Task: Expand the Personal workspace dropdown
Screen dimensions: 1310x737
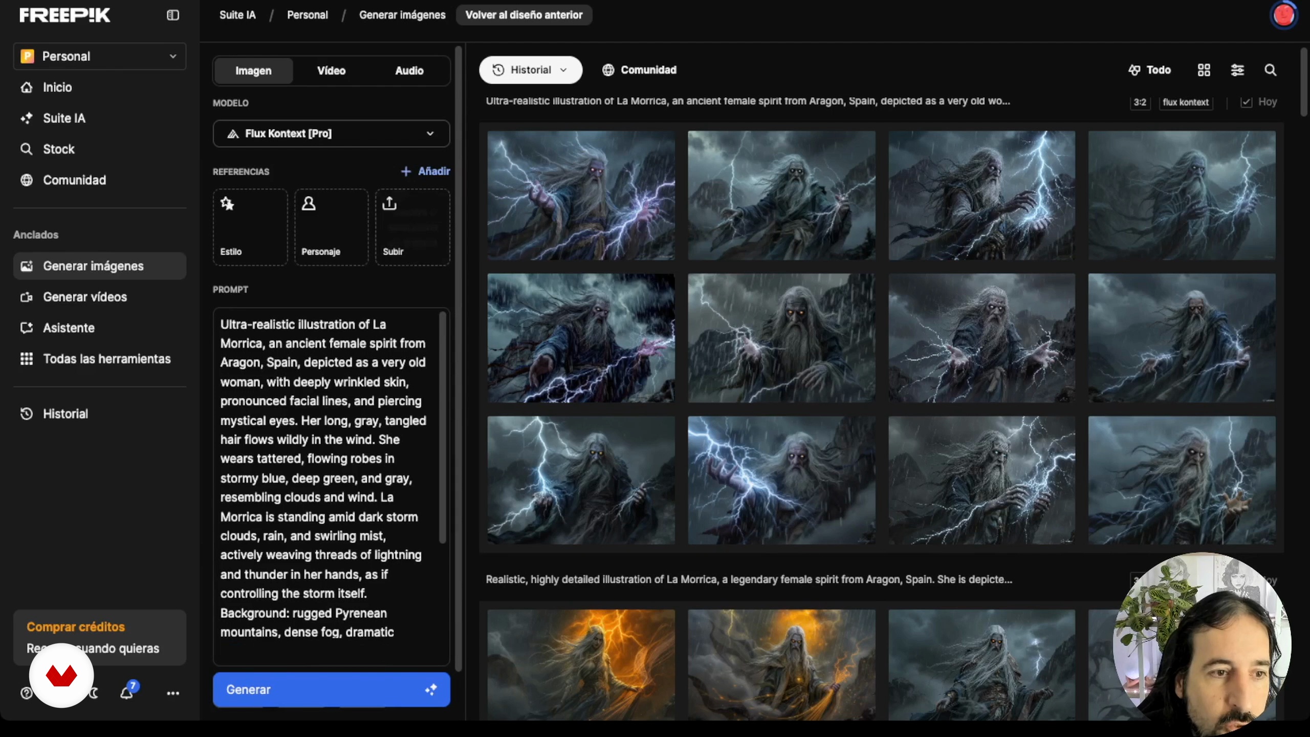Action: [100, 56]
